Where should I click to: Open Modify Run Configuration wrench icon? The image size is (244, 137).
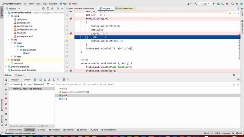[x=6, y=84]
